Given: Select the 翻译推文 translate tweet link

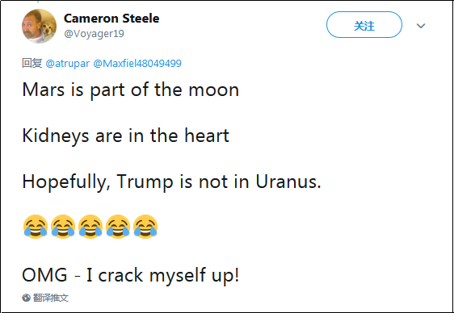Looking at the screenshot, I should 51,298.
